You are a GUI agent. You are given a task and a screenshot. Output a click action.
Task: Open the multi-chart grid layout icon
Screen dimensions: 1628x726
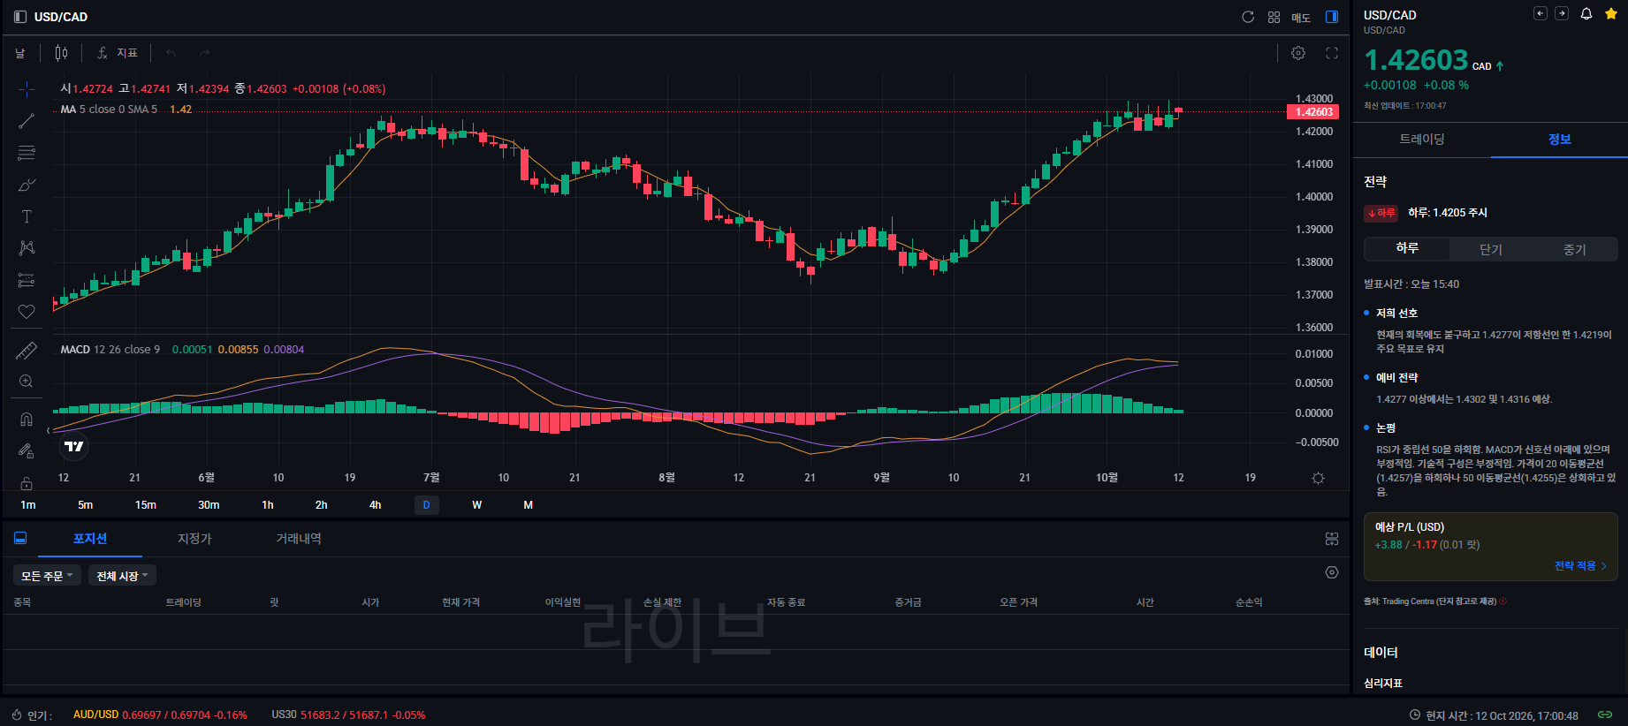pos(1274,17)
